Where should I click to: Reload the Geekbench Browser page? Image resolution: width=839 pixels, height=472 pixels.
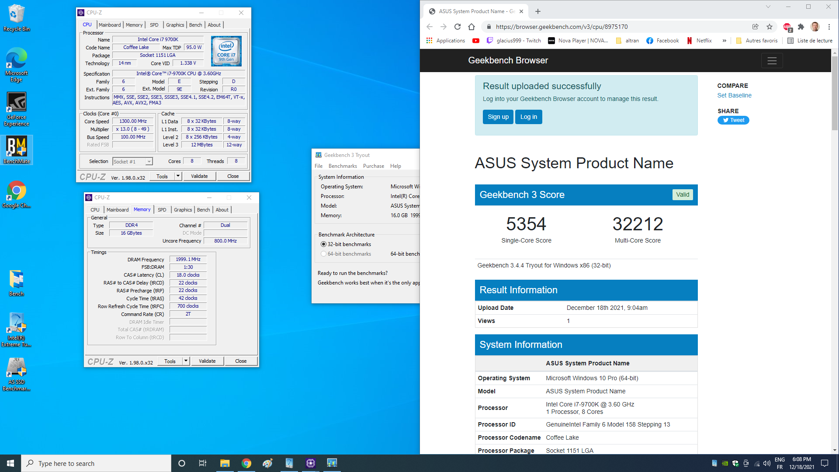[458, 27]
